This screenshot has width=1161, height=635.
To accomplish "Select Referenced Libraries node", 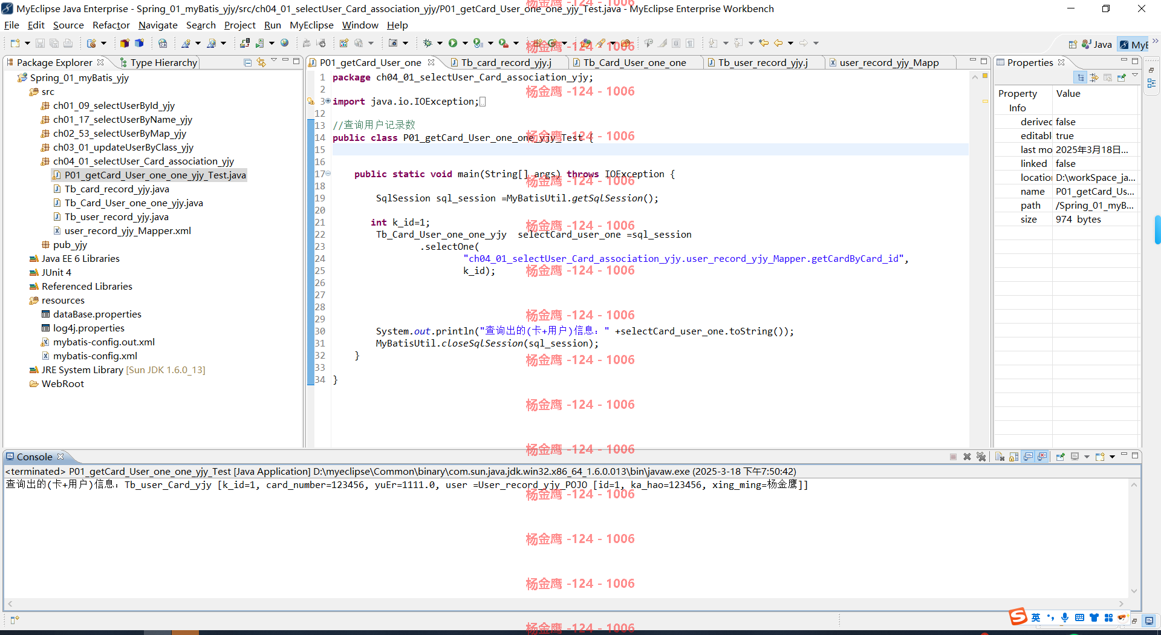I will [87, 286].
